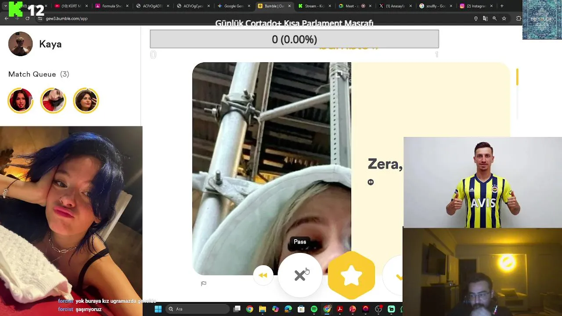The width and height of the screenshot is (562, 316).
Task: Open Spotify from taskbar
Action: pos(314,309)
